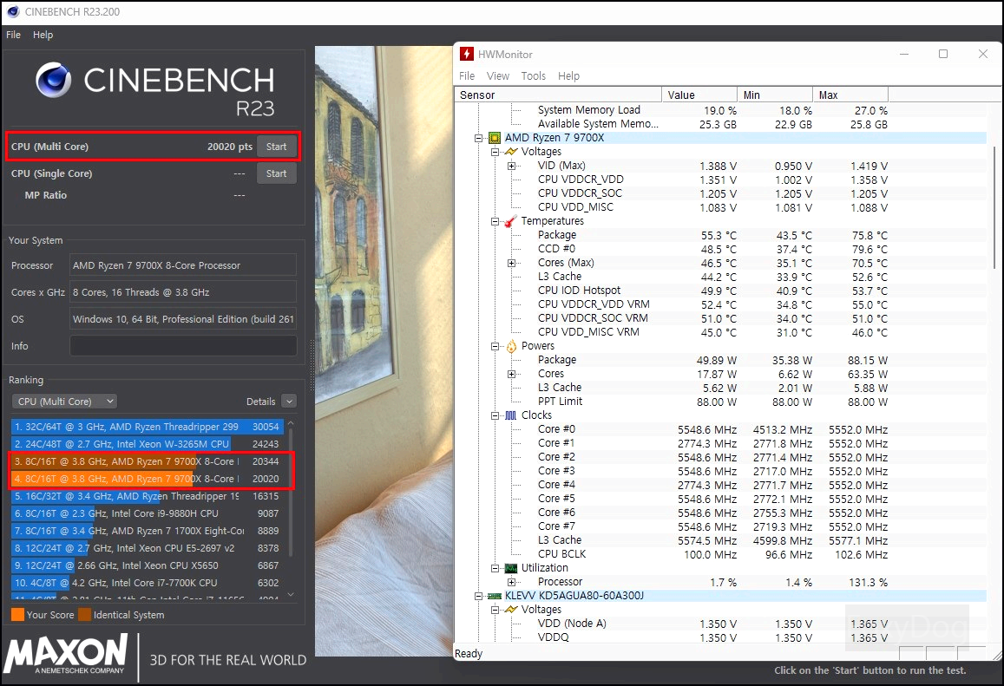Select ranking row 2 Intel Xeon W-3265M

(x=147, y=443)
